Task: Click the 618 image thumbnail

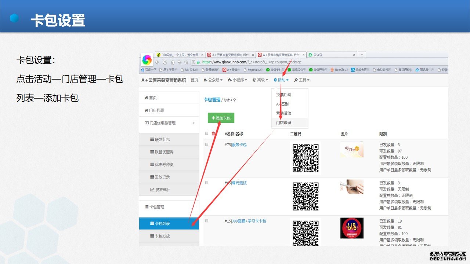Action: [x=352, y=228]
